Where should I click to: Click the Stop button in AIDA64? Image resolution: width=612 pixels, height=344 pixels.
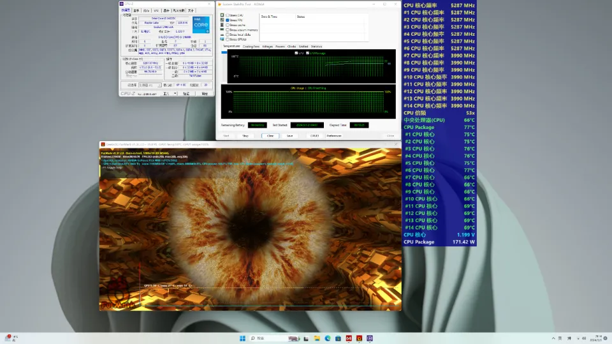tap(245, 136)
